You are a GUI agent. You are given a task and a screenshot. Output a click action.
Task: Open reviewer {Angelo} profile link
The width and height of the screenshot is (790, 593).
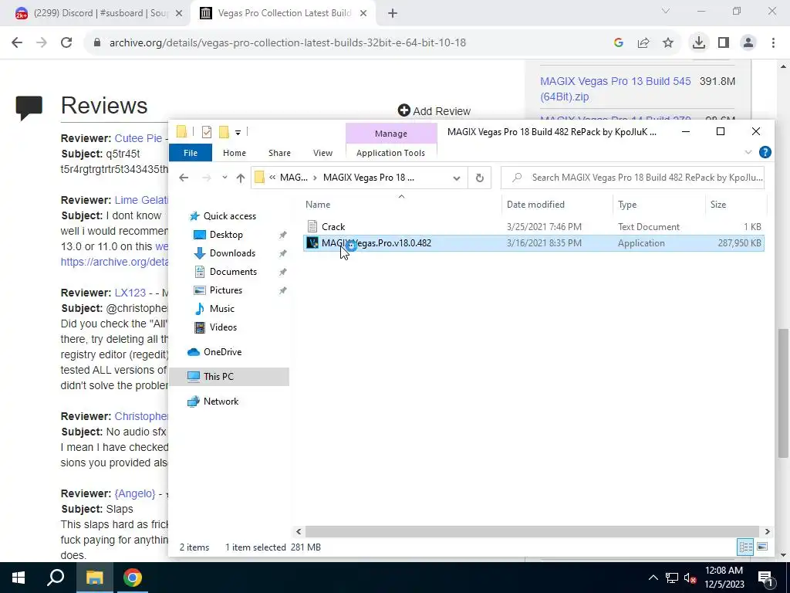134,493
